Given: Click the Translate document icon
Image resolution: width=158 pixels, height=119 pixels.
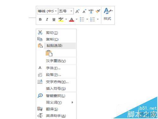Looking at the screenshot, I should click(40, 109).
